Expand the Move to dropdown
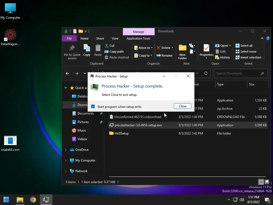Image resolution: width=273 pixels, height=205 pixels. click(x=152, y=48)
